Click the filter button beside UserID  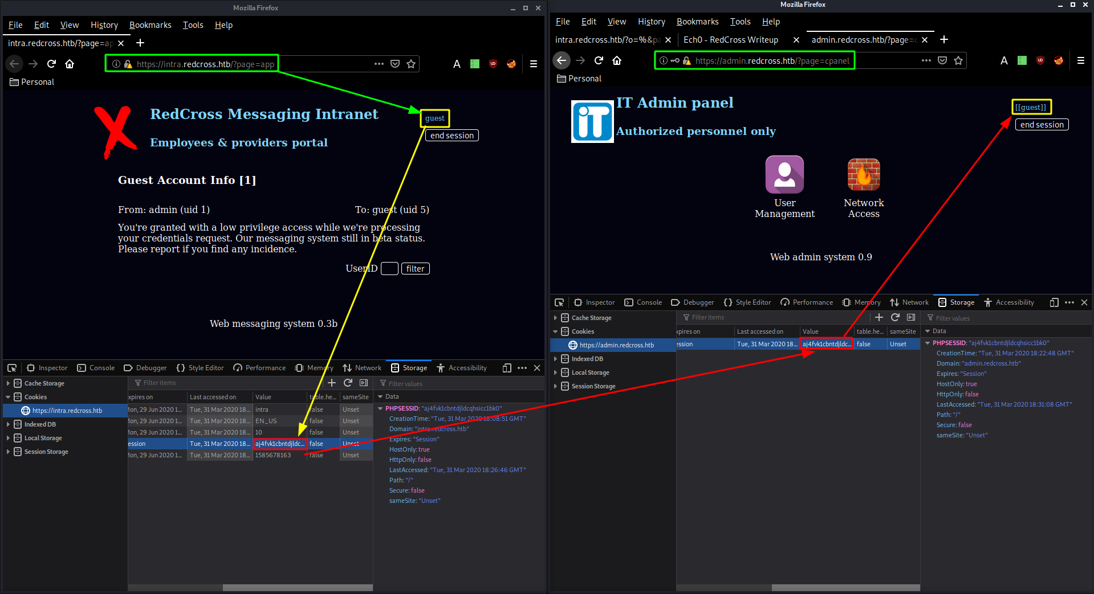click(x=415, y=269)
